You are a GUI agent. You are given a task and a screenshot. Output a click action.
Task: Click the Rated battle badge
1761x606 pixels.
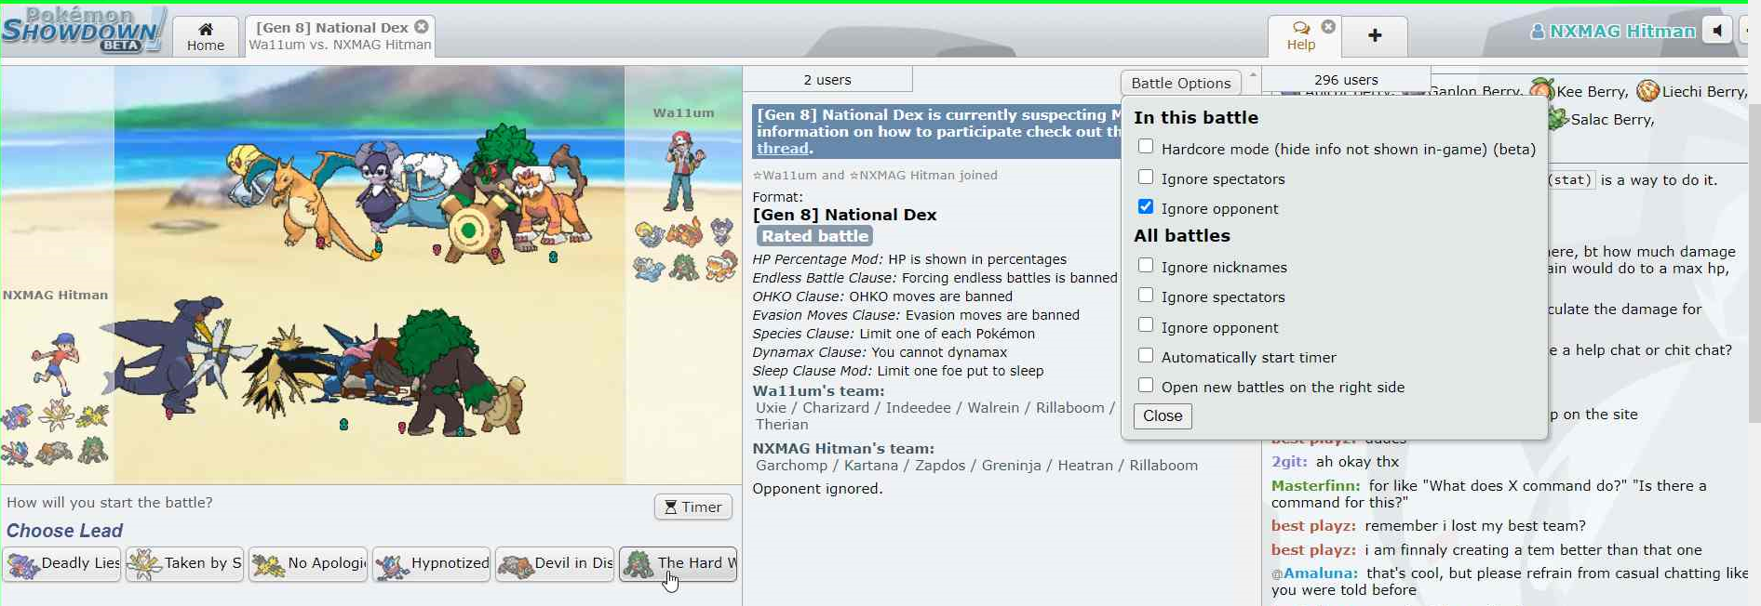pos(814,236)
